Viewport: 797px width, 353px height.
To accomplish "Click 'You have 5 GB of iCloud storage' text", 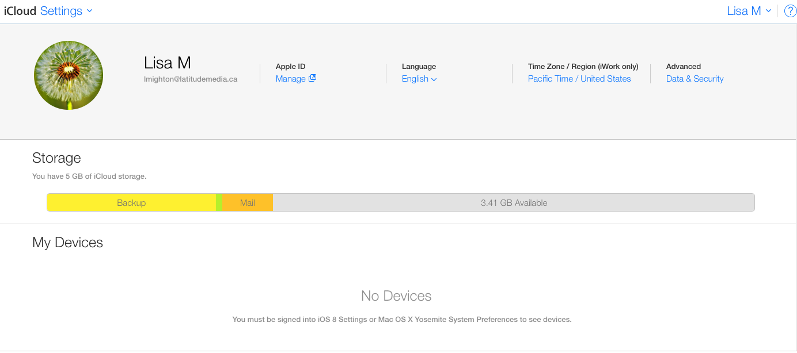I will pos(89,176).
